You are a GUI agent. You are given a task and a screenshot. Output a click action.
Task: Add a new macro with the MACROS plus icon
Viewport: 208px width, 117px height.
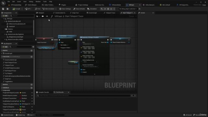tap(32, 84)
